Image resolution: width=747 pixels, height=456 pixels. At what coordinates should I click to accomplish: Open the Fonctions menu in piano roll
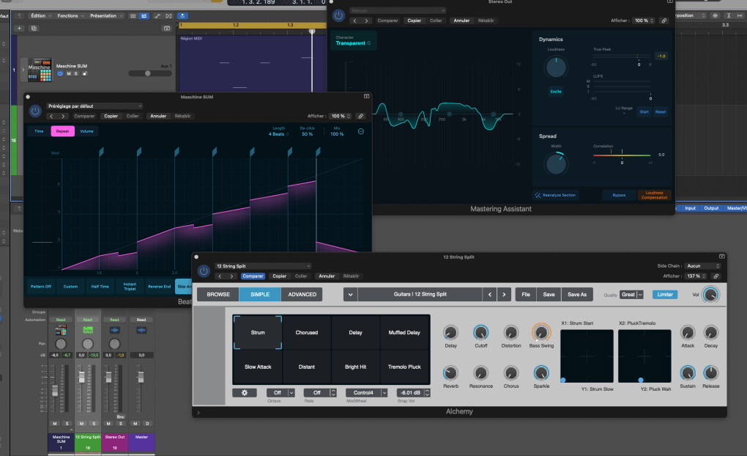click(x=70, y=15)
